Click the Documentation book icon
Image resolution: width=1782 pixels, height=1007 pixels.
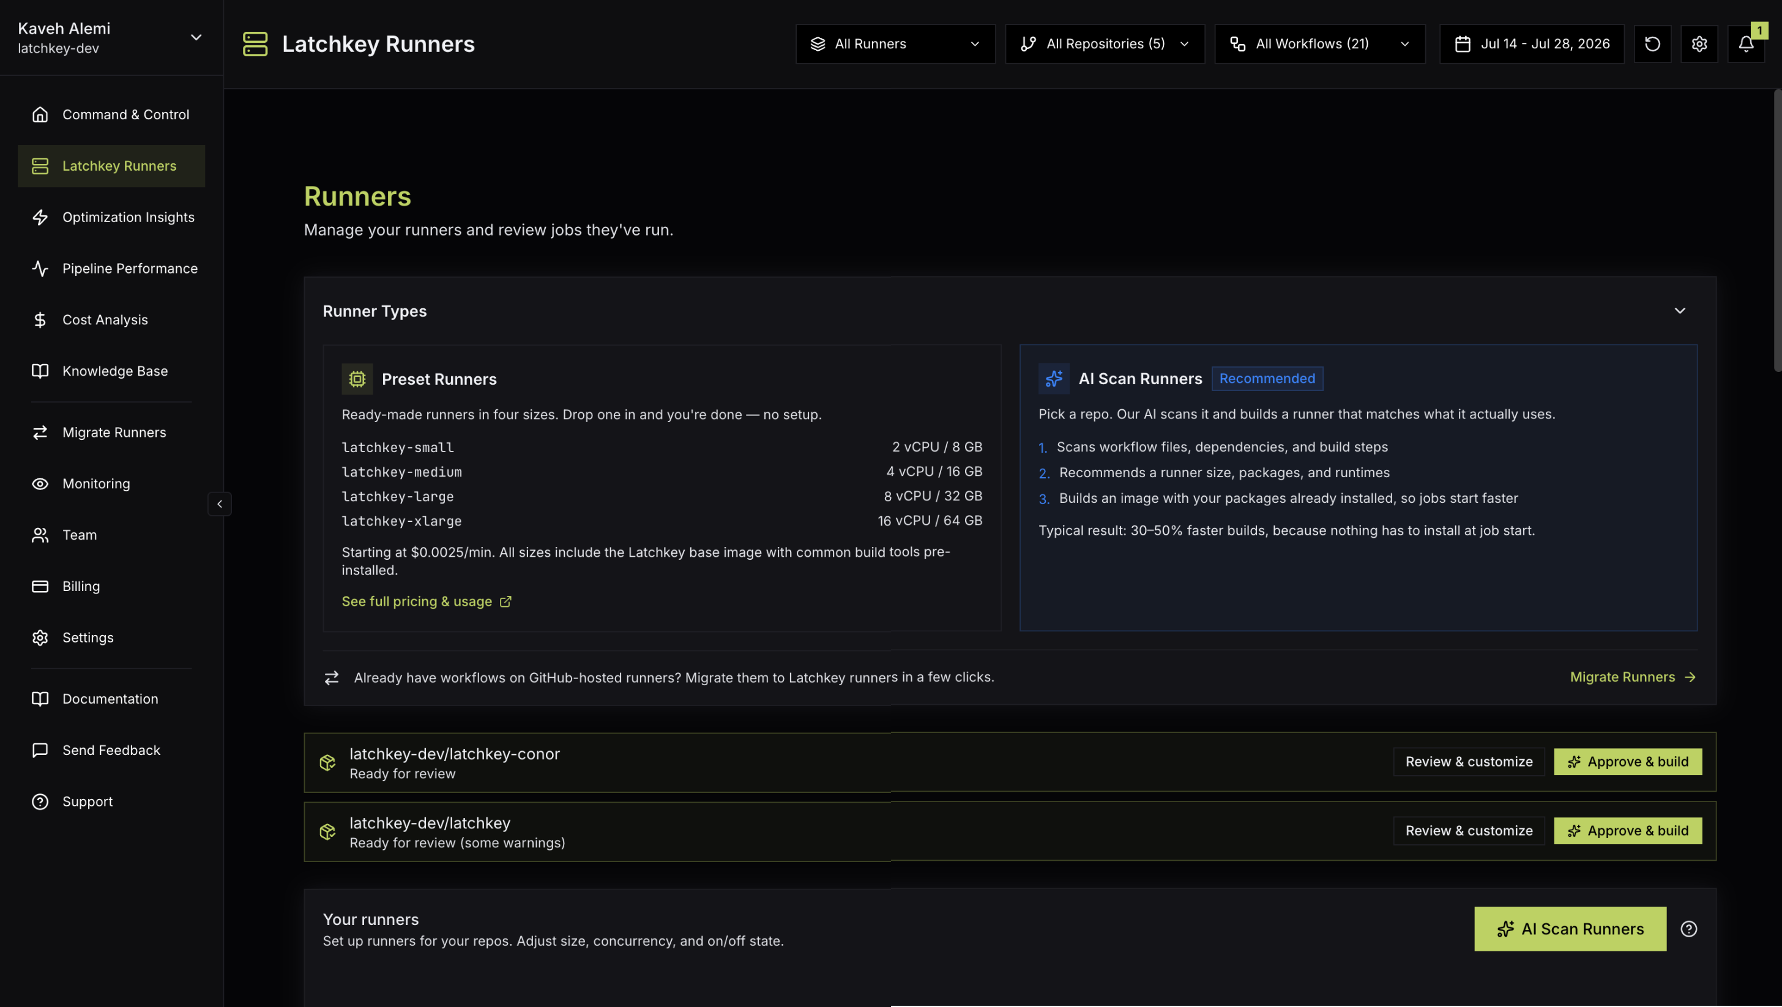(x=40, y=699)
